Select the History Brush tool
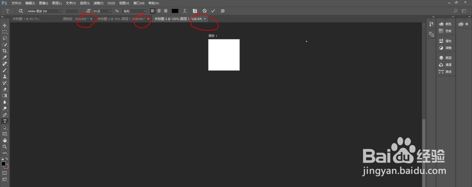This screenshot has width=472, height=187. point(5,83)
